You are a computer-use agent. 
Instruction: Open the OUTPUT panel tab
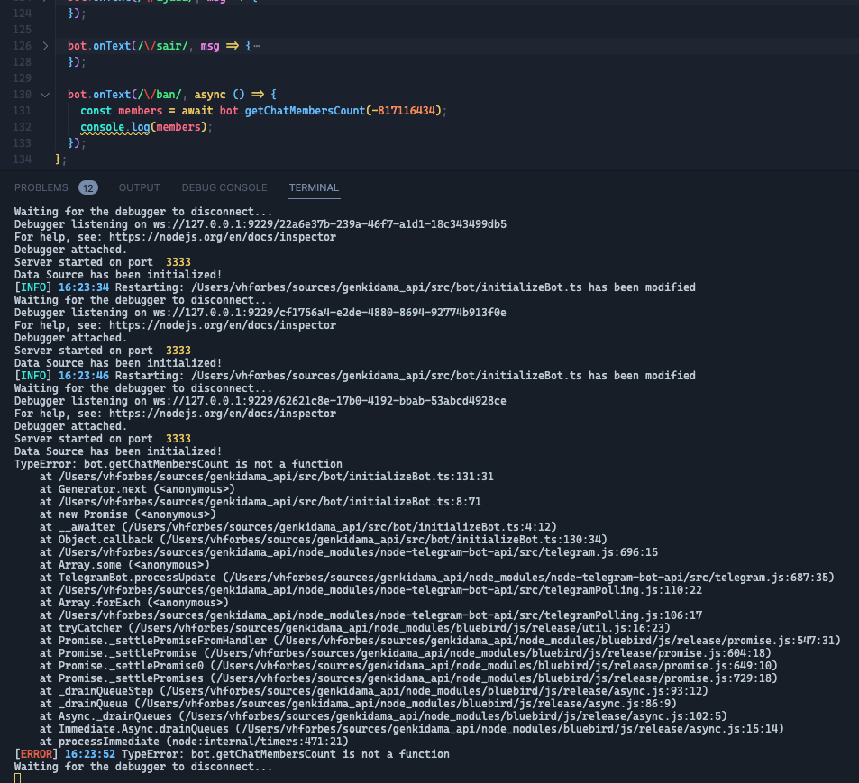point(139,187)
